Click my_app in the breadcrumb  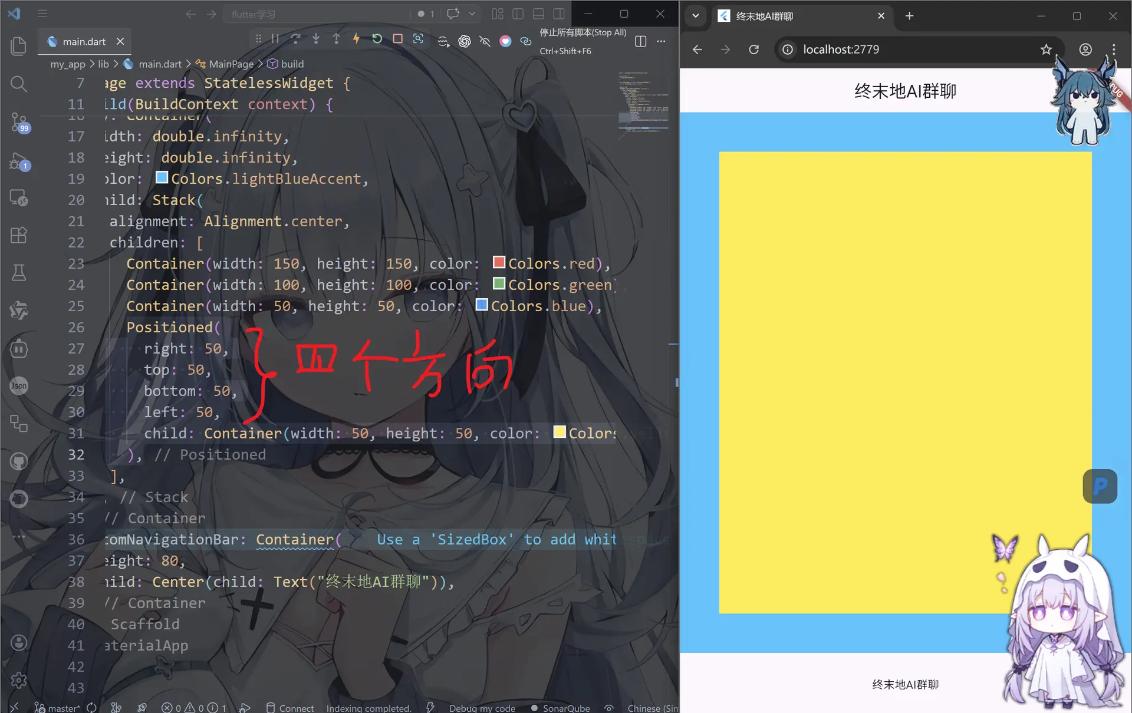coord(67,64)
